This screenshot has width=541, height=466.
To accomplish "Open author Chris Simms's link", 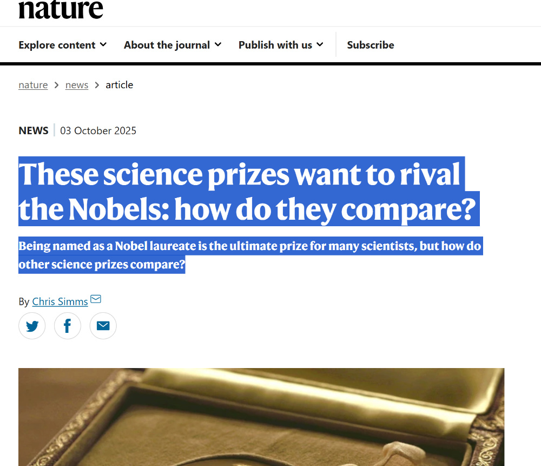I will click(x=60, y=301).
